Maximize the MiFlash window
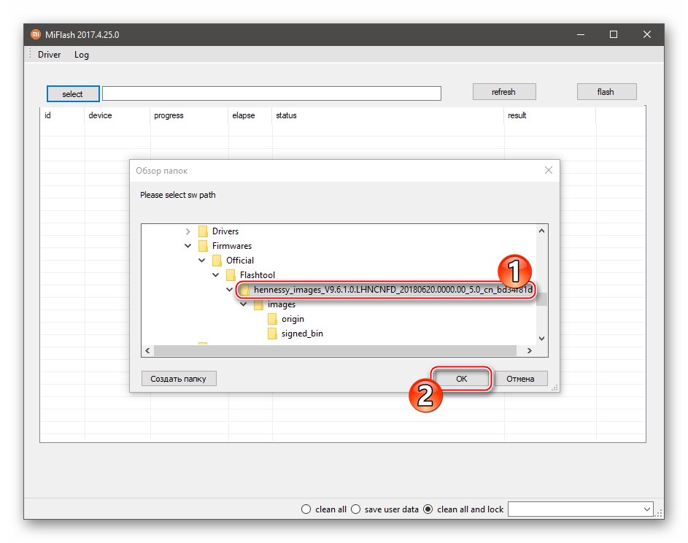Viewport: 688px width, 543px height. 614,34
